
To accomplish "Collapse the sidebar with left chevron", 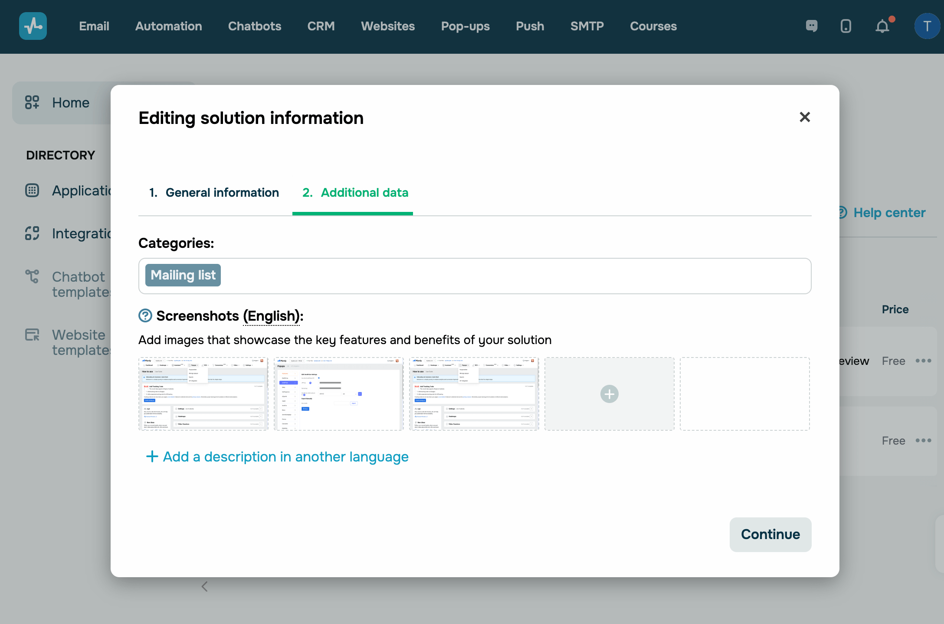I will coord(205,587).
